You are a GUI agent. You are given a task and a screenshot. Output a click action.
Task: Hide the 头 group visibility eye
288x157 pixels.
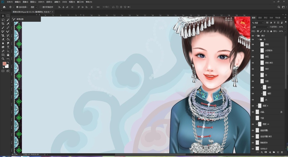[253, 39]
